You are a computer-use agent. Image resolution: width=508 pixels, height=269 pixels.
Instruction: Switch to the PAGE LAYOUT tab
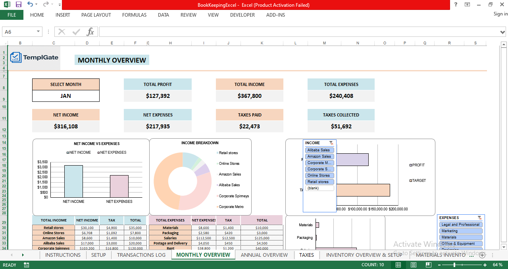pos(96,15)
